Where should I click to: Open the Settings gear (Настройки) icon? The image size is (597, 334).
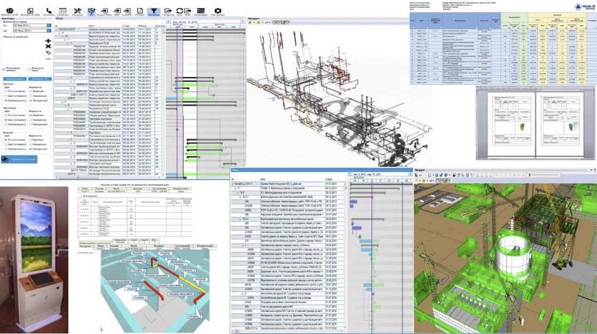pyautogui.click(x=218, y=12)
